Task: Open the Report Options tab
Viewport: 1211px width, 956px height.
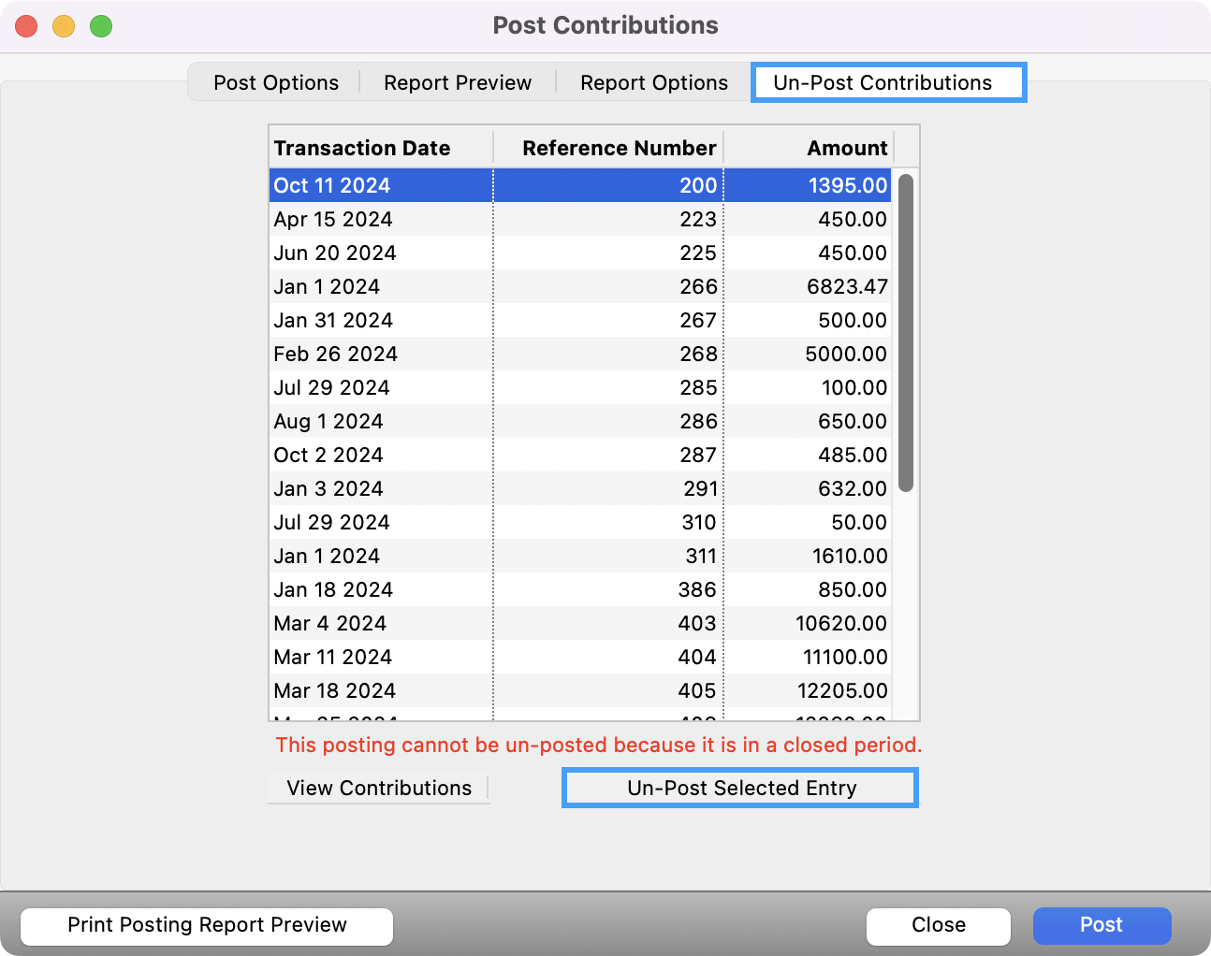Action: (x=653, y=82)
